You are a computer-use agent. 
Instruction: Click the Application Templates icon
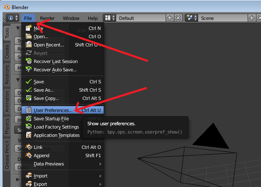tap(29, 135)
